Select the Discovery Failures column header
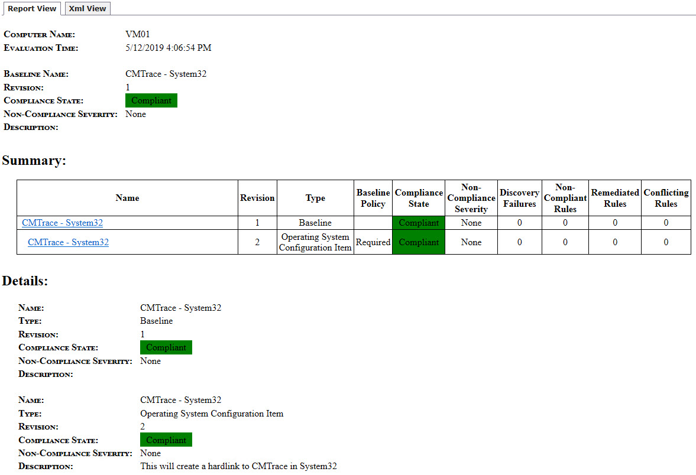The image size is (696, 475). (519, 198)
